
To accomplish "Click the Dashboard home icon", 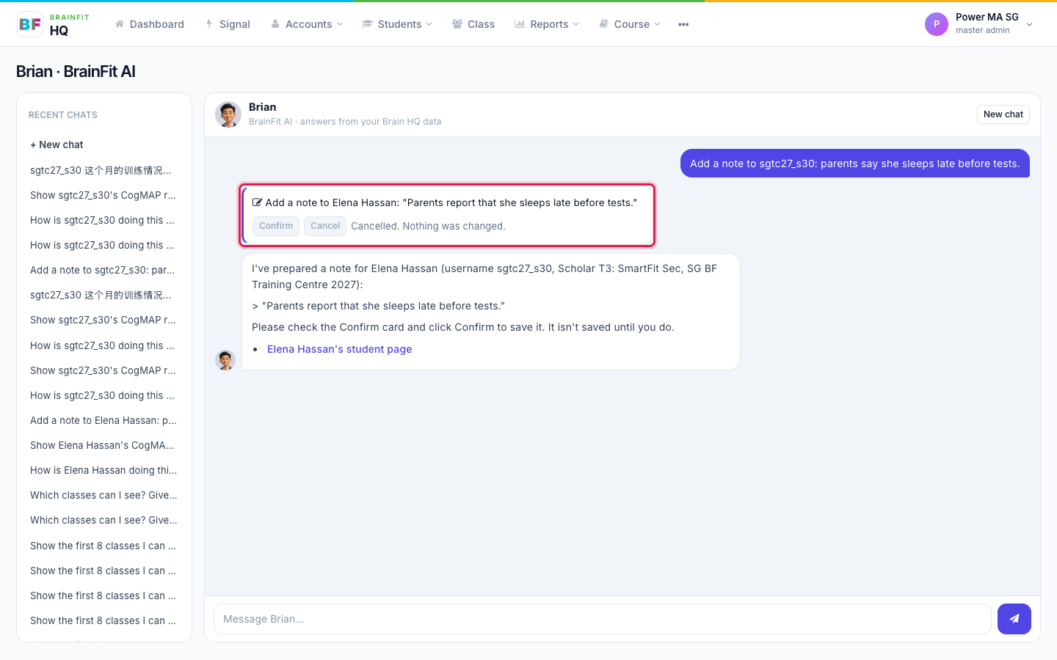I will tap(120, 24).
